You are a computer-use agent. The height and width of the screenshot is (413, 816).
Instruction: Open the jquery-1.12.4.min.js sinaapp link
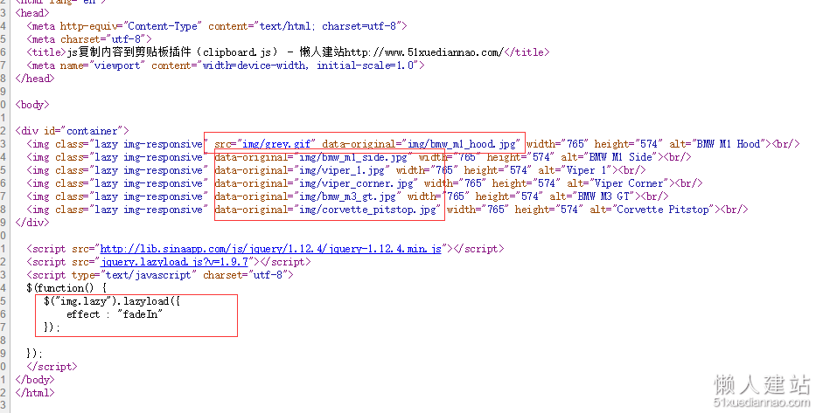pyautogui.click(x=270, y=249)
